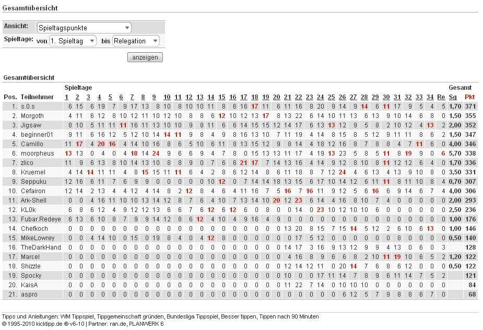Open the Tippgemeinschaft gründen footer link
This screenshot has width=483, height=330.
(131, 316)
